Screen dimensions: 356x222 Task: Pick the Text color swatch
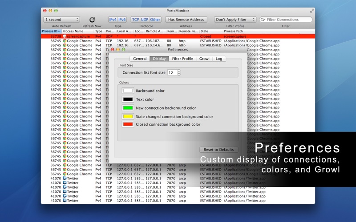click(128, 99)
